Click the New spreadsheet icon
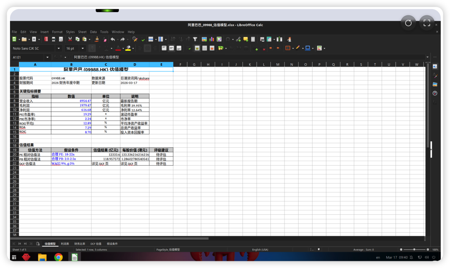Image resolution: width=450 pixels, height=268 pixels. coord(14,39)
